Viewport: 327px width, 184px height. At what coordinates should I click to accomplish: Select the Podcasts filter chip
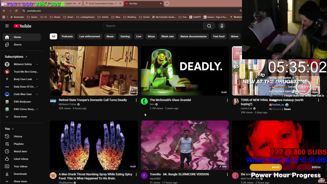tap(67, 36)
